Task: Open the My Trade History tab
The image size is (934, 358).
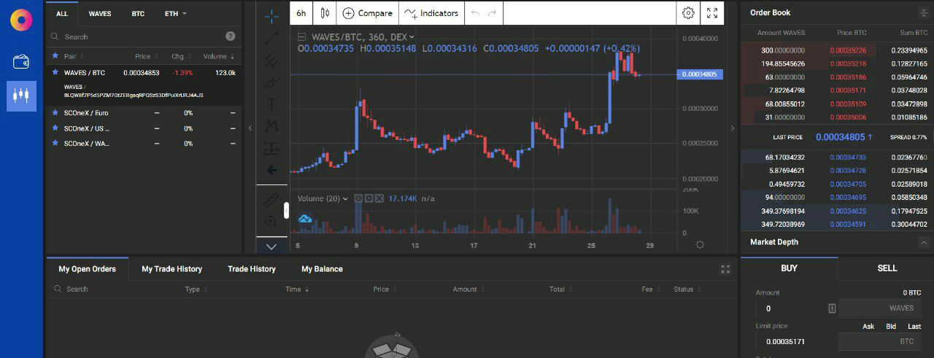Action: [x=171, y=269]
